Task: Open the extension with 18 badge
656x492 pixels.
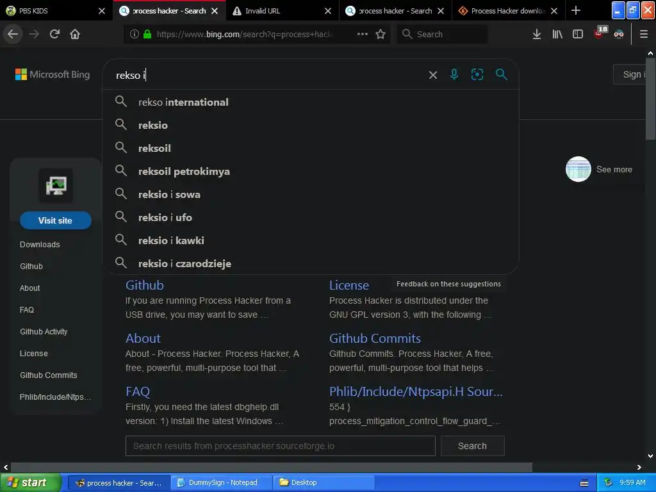Action: 600,32
